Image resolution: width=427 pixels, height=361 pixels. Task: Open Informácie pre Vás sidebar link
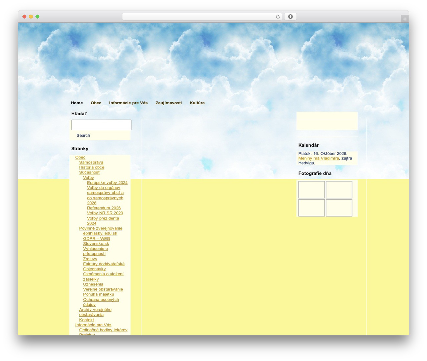[93, 325]
